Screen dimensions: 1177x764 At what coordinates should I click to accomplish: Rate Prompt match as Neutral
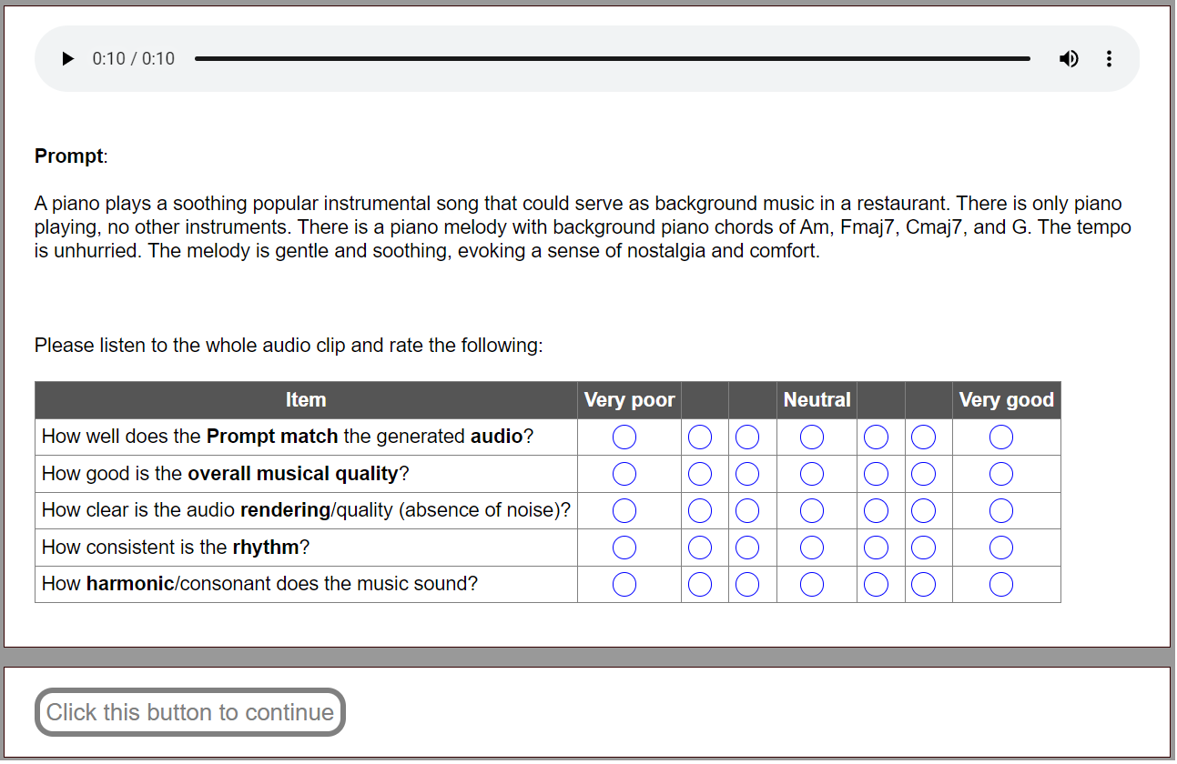812,437
